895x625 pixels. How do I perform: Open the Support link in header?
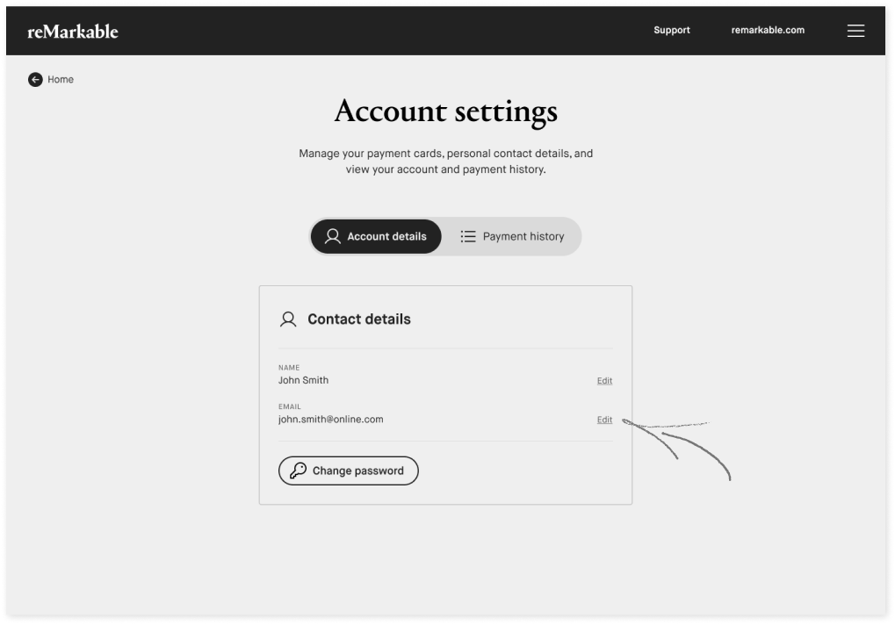(x=672, y=30)
